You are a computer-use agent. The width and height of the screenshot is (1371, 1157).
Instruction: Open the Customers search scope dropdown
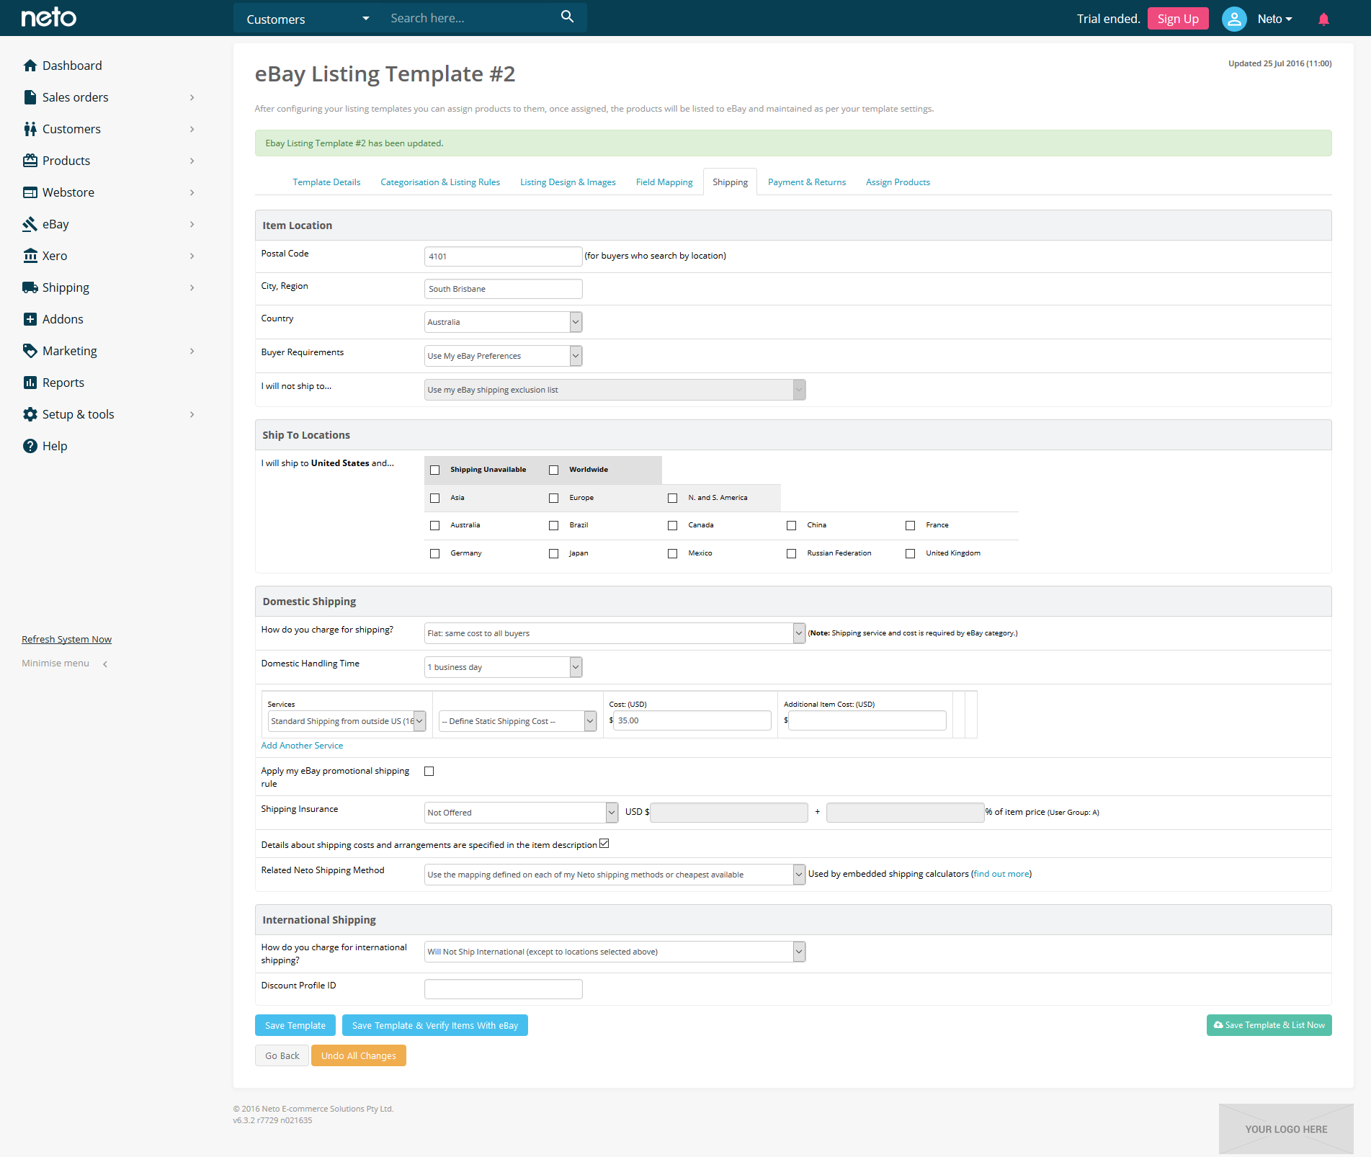coord(308,19)
